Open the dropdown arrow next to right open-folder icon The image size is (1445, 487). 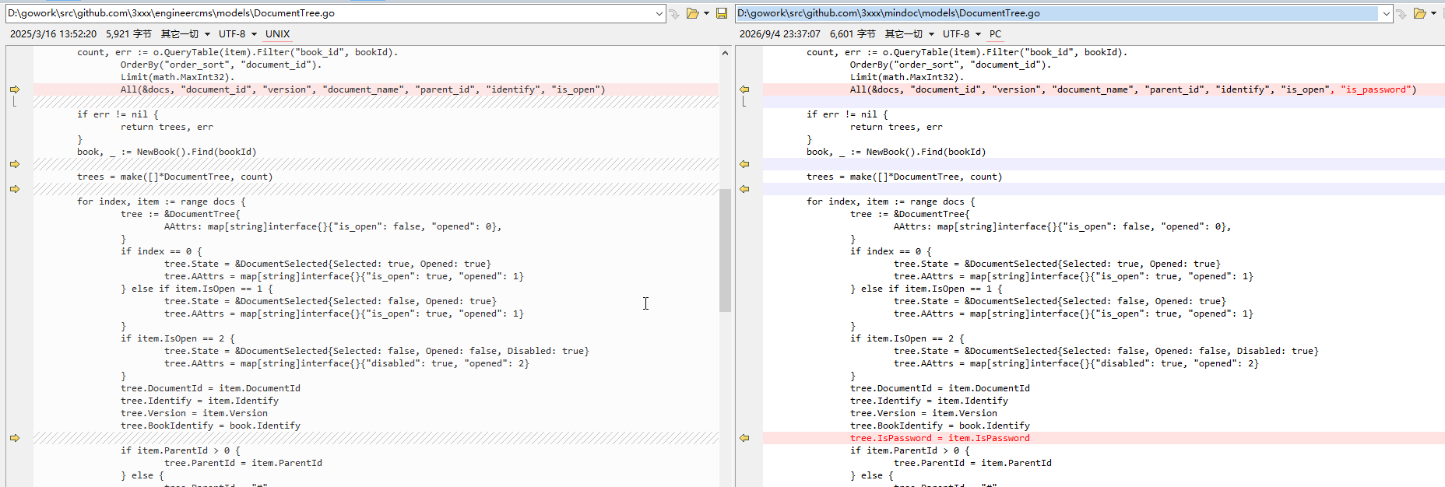pos(1433,13)
